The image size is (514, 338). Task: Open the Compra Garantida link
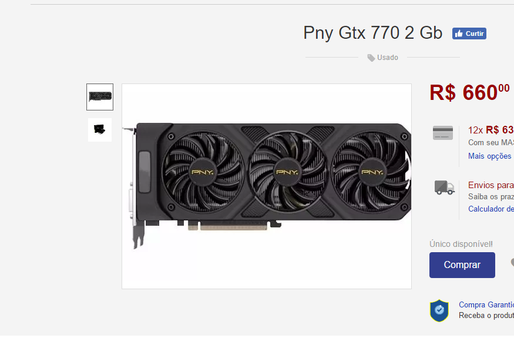[x=486, y=304]
